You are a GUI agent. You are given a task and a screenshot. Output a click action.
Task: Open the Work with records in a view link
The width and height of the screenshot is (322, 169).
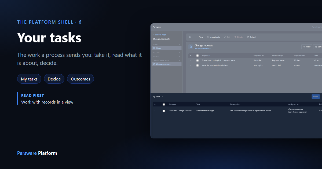pyautogui.click(x=47, y=102)
